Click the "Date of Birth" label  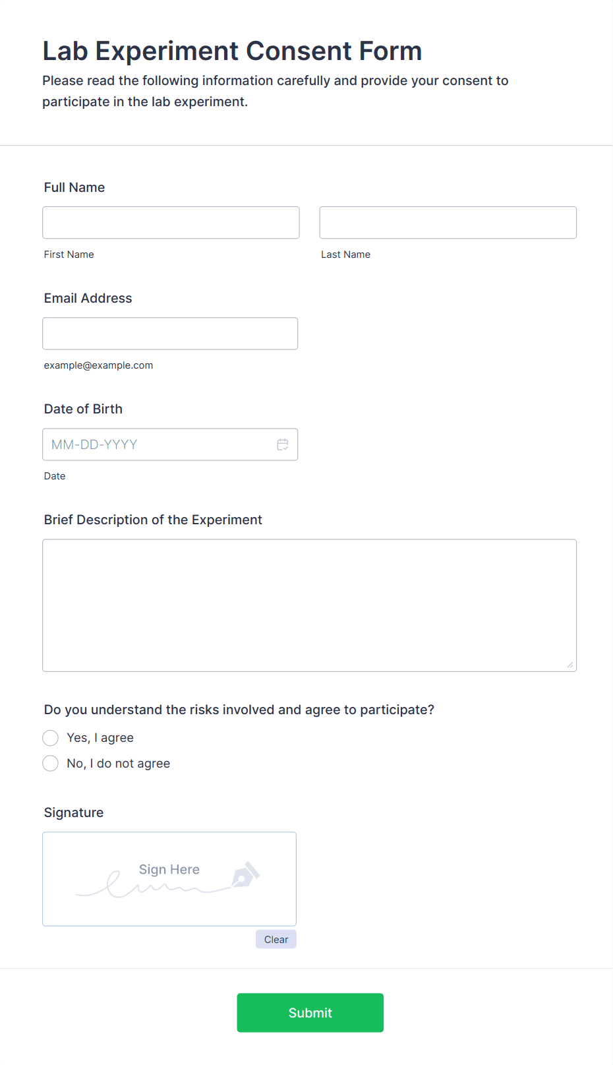click(x=83, y=409)
